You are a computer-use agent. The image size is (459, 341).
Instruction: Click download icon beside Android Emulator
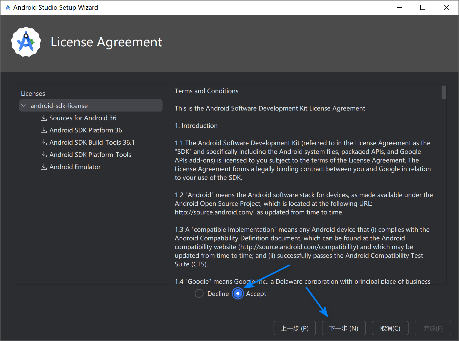(x=44, y=167)
